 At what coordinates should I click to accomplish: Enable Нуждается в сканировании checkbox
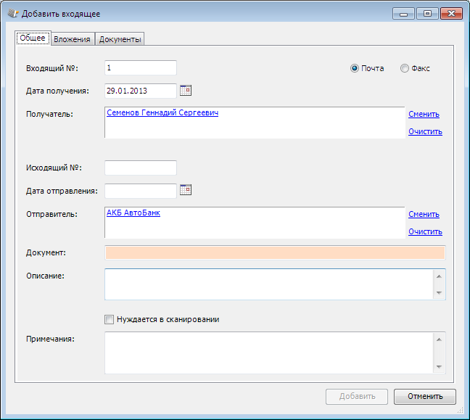click(x=110, y=319)
